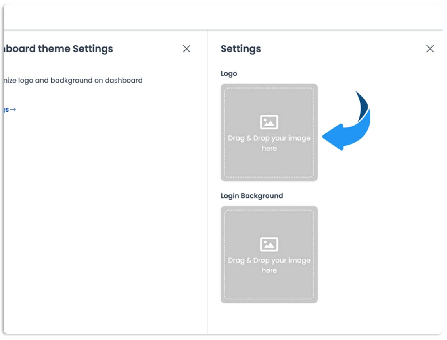Close the Dashboard theme Settings panel
The image size is (447, 340).
[186, 49]
